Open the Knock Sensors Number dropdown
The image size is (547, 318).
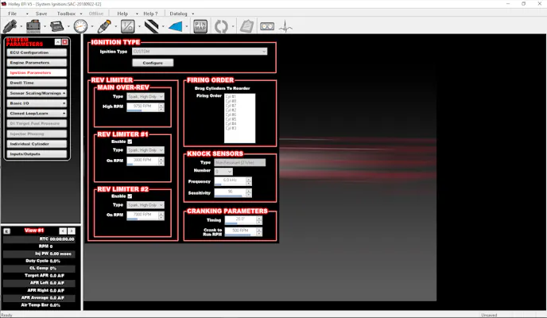[x=223, y=171]
